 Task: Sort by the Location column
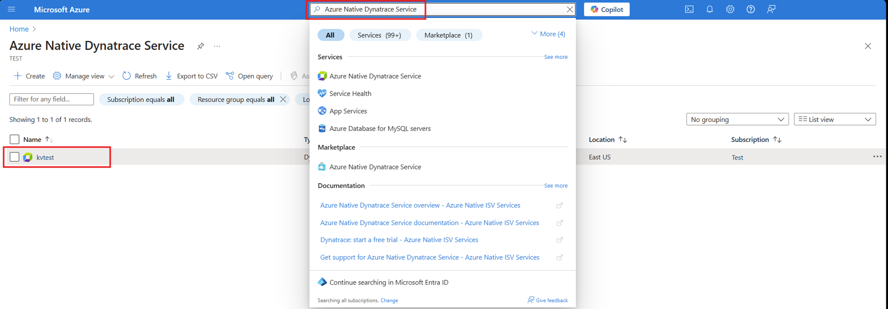[608, 139]
